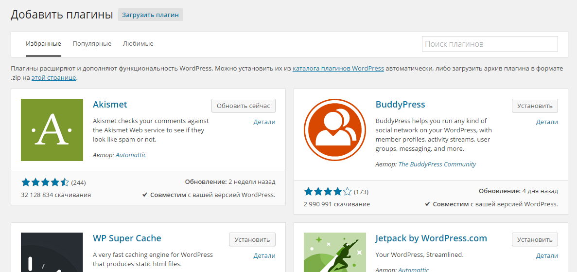Click Обновить сейчас for Akismet
This screenshot has height=272, width=577.
(x=244, y=106)
